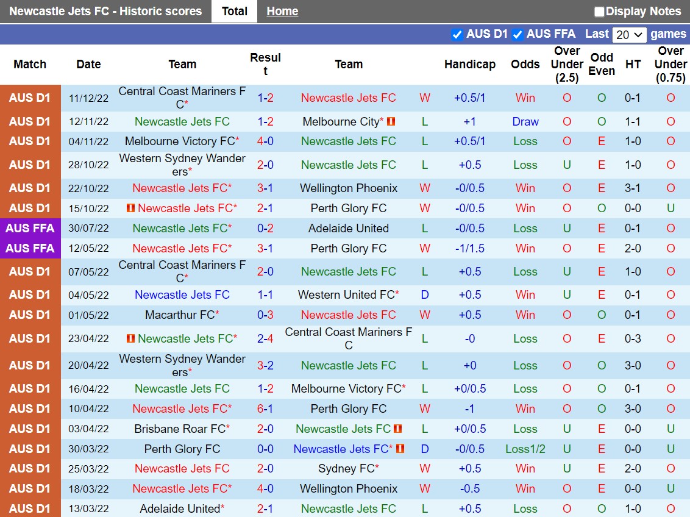This screenshot has height=517, width=690.
Task: Select the 1-2 result on 11/12/22
Action: (x=265, y=98)
